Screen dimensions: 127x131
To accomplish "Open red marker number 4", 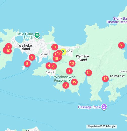I will coord(49,66).
